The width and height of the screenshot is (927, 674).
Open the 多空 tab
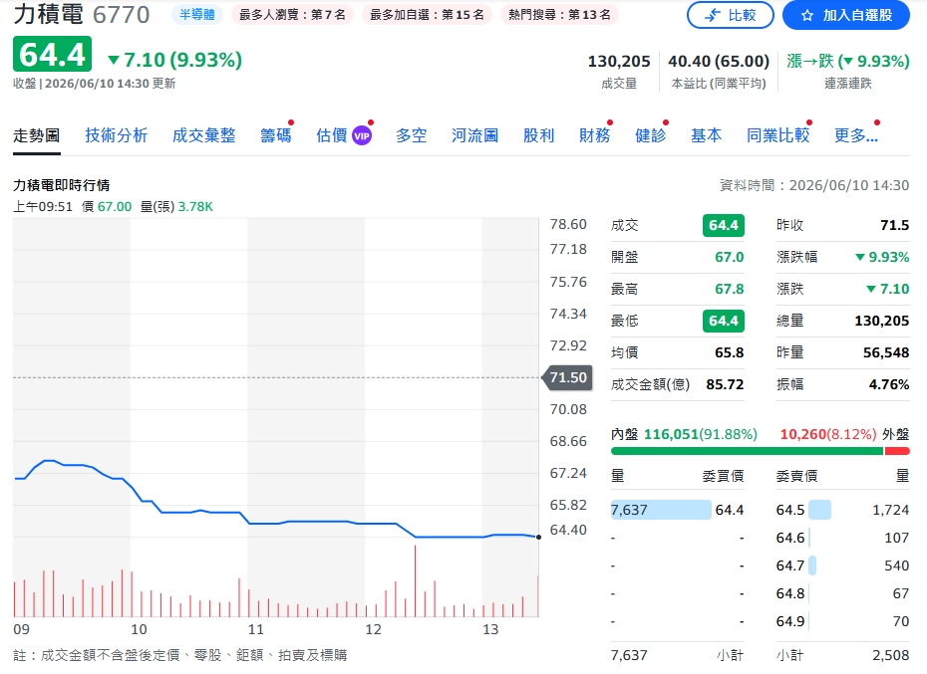(412, 135)
